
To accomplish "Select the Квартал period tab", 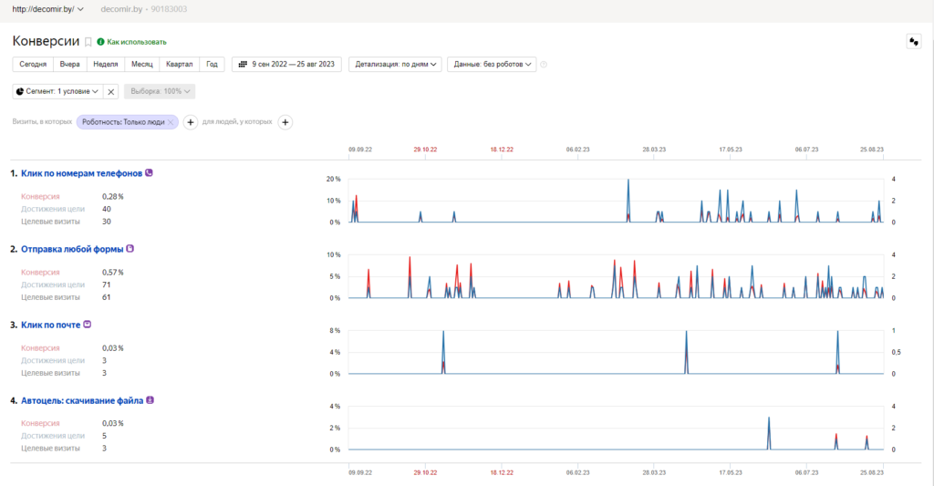I will pyautogui.click(x=180, y=65).
